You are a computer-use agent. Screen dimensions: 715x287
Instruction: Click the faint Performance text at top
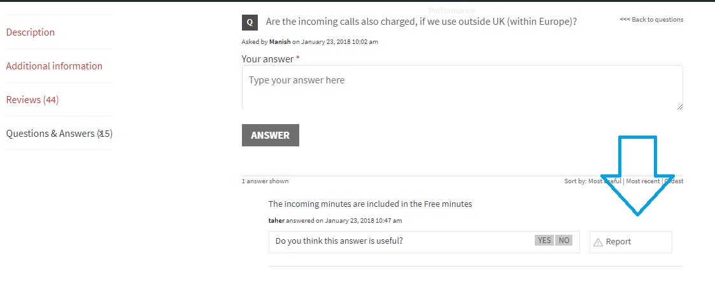[x=452, y=10]
